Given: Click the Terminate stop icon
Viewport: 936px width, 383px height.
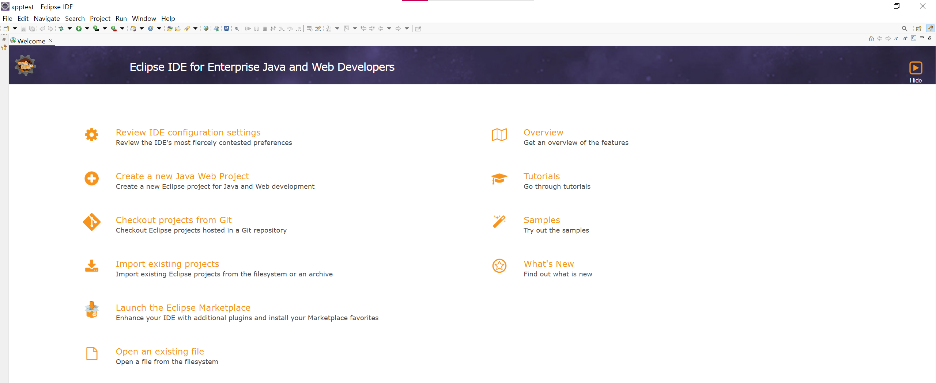Looking at the screenshot, I should point(265,28).
